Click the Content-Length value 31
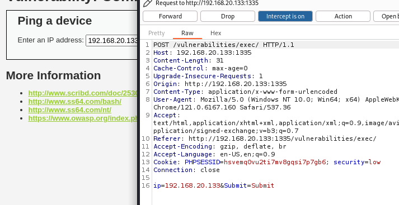This screenshot has height=205, width=399. point(219,60)
